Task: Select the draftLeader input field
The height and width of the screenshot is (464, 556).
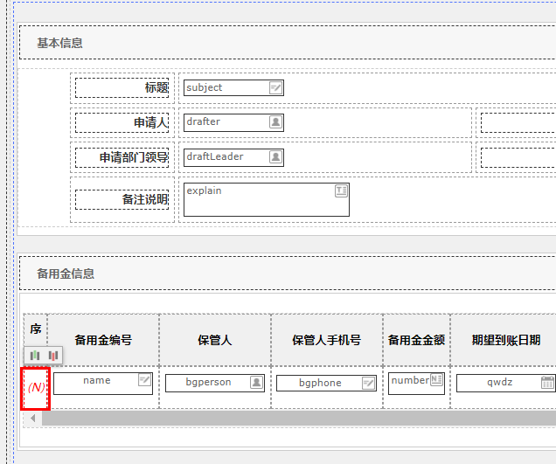Action: [x=233, y=157]
